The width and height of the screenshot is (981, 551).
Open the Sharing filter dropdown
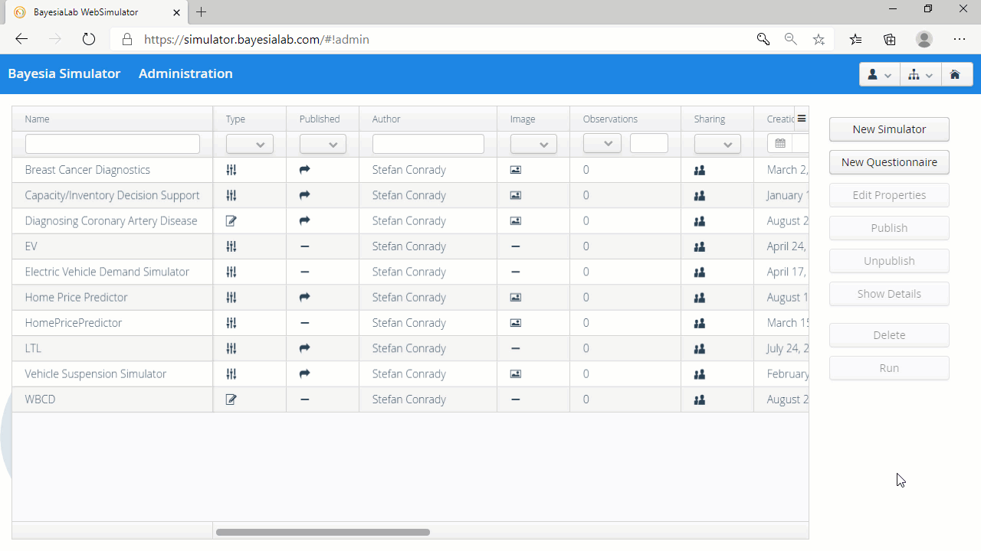pyautogui.click(x=717, y=144)
